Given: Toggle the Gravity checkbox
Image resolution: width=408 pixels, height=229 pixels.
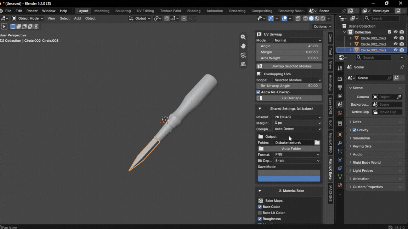Looking at the screenshot, I should tap(355, 130).
